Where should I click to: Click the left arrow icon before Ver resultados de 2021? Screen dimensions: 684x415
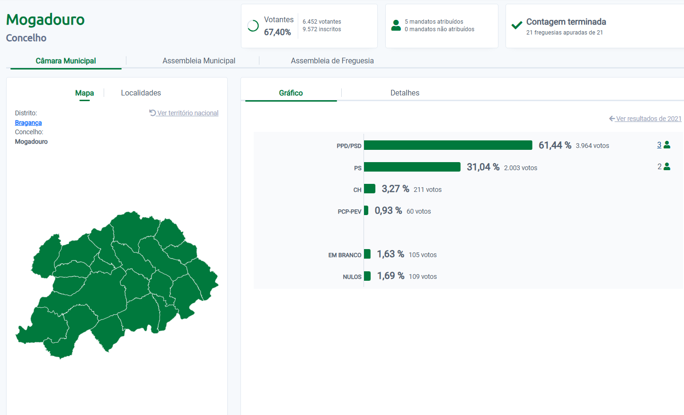click(x=612, y=119)
